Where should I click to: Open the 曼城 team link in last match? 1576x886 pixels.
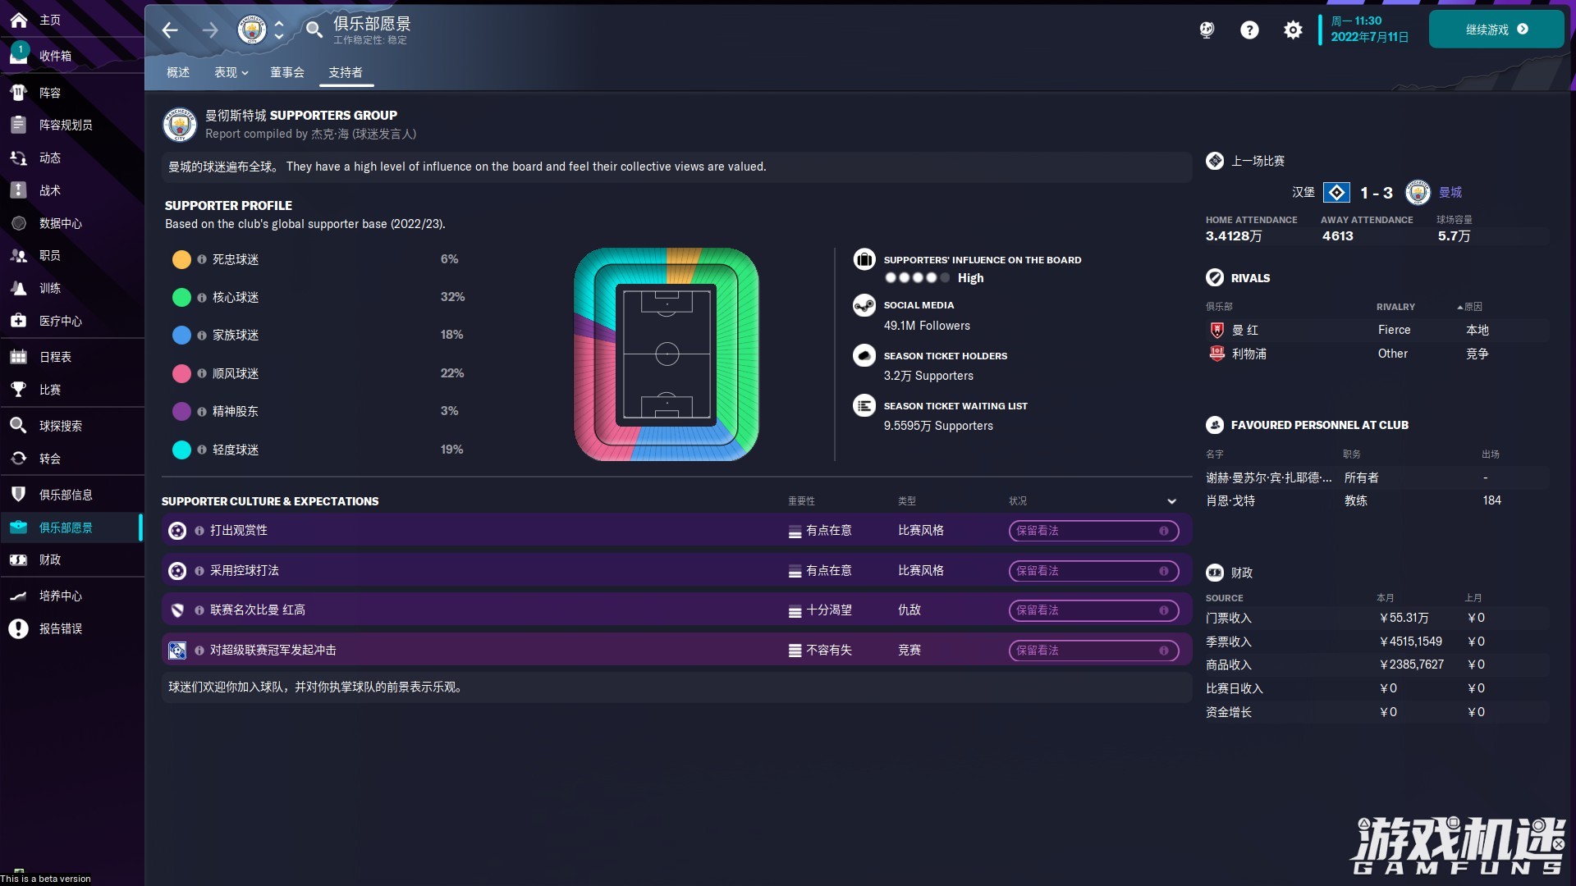[x=1450, y=192]
